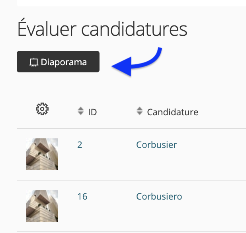Open the Corbusiero entry thumbnail image

tap(42, 206)
